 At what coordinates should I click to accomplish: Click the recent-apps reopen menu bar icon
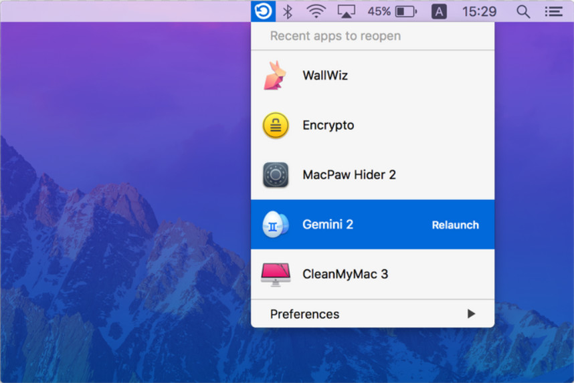pyautogui.click(x=263, y=11)
